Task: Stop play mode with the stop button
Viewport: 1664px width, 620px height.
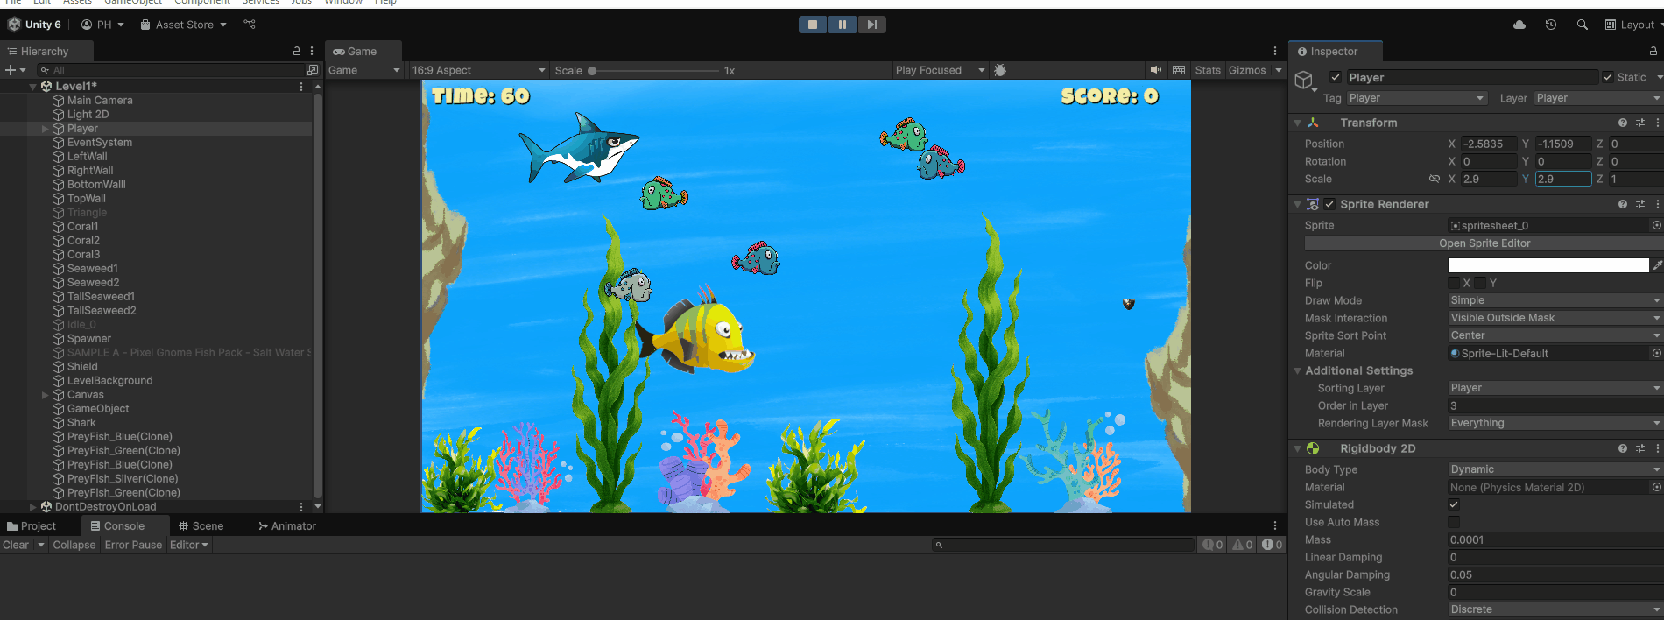Action: click(813, 25)
